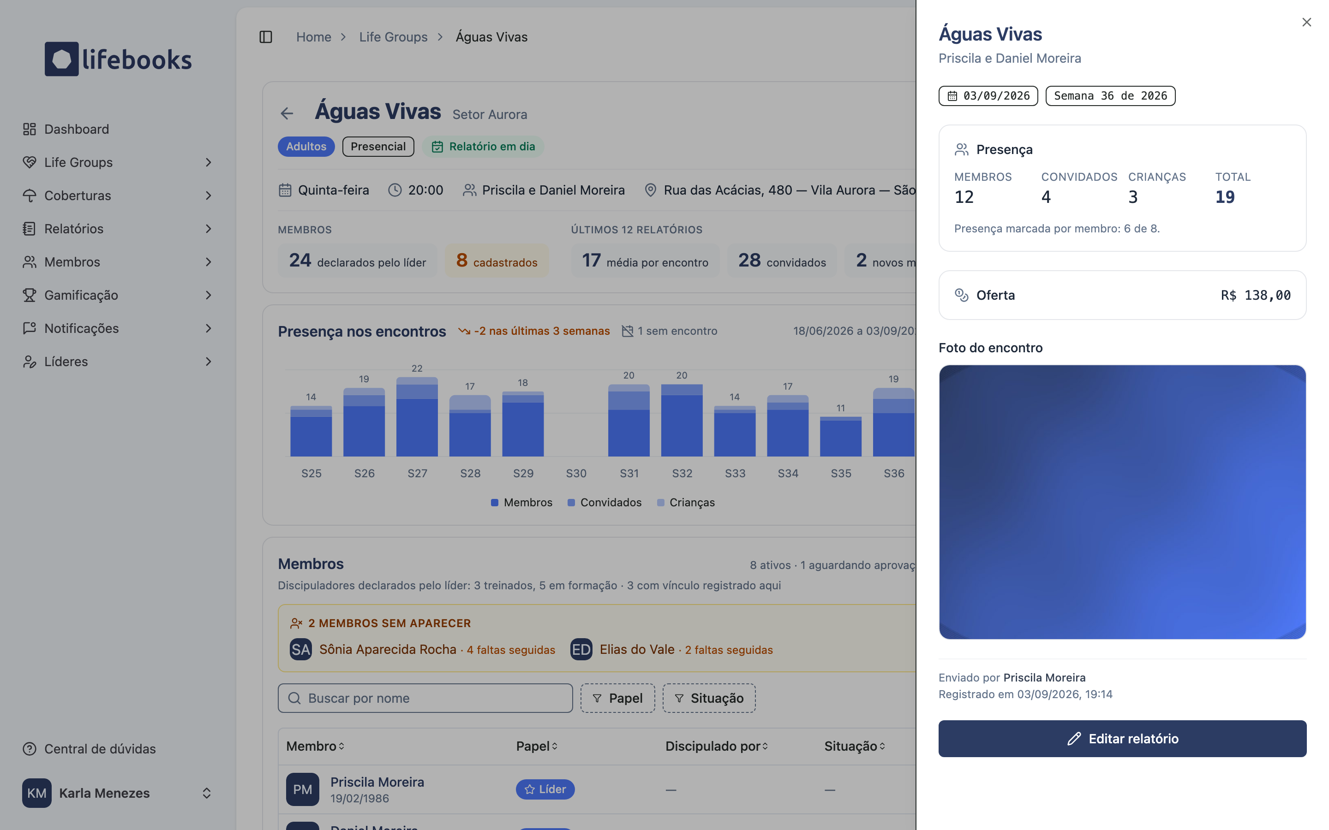
Task: Click Sônia Aparecida Rocha SA avatar
Action: tap(301, 649)
